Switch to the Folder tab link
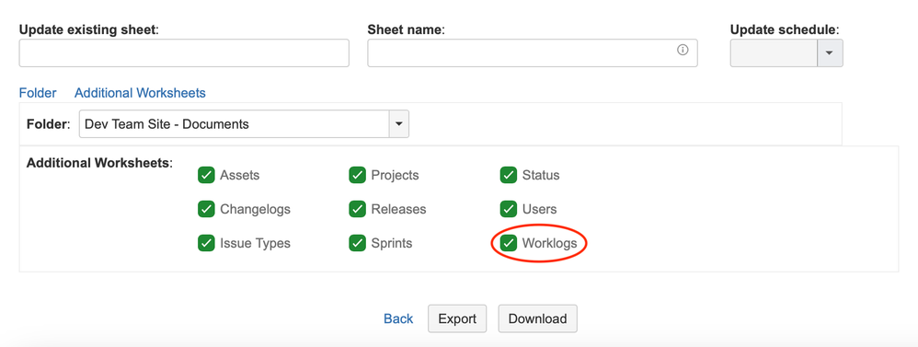The height and width of the screenshot is (347, 918). click(x=38, y=93)
